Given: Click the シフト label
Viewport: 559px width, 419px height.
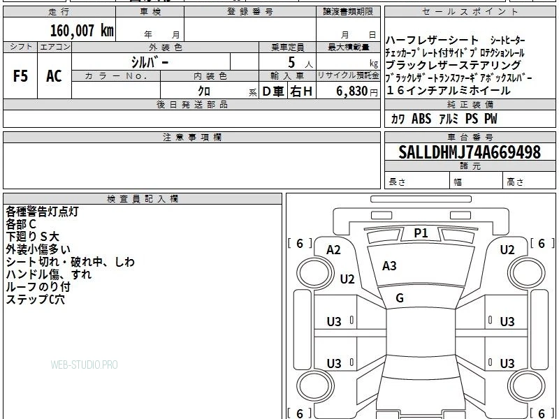Looking at the screenshot, I should (20, 47).
